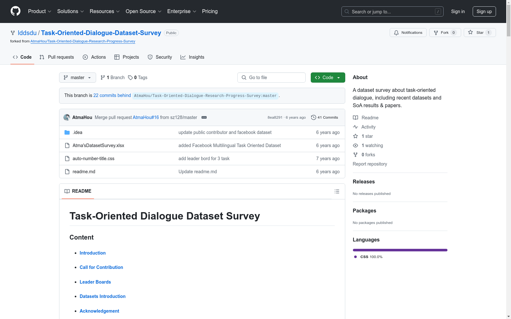
Task: Click the 'Go to file' search field
Action: pyautogui.click(x=271, y=78)
